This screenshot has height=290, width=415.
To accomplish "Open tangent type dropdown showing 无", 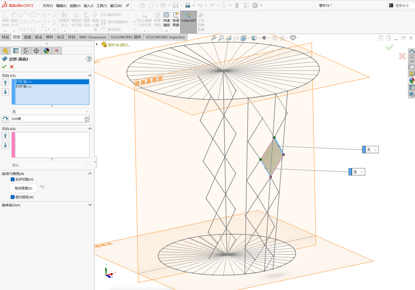I will [x=50, y=112].
